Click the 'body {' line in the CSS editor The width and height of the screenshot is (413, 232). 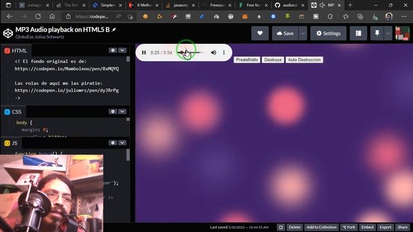tap(24, 122)
